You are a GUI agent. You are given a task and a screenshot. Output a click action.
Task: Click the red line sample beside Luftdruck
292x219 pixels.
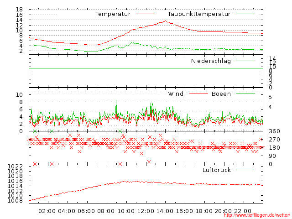click(x=245, y=170)
